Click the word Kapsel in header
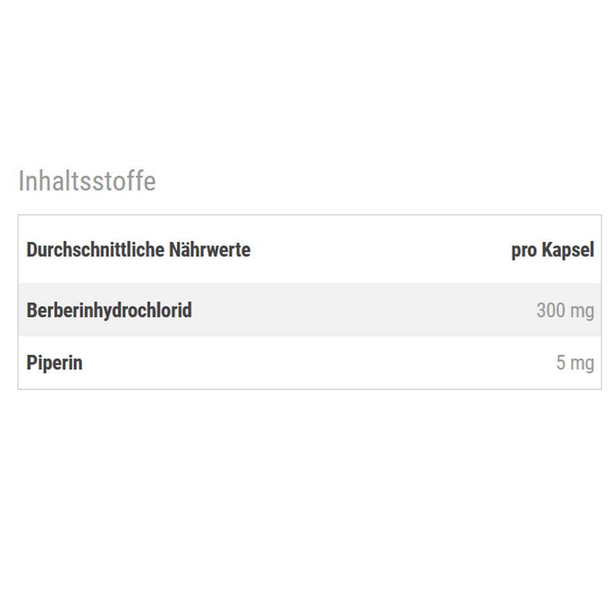This screenshot has height=612, width=612. pyautogui.click(x=567, y=250)
